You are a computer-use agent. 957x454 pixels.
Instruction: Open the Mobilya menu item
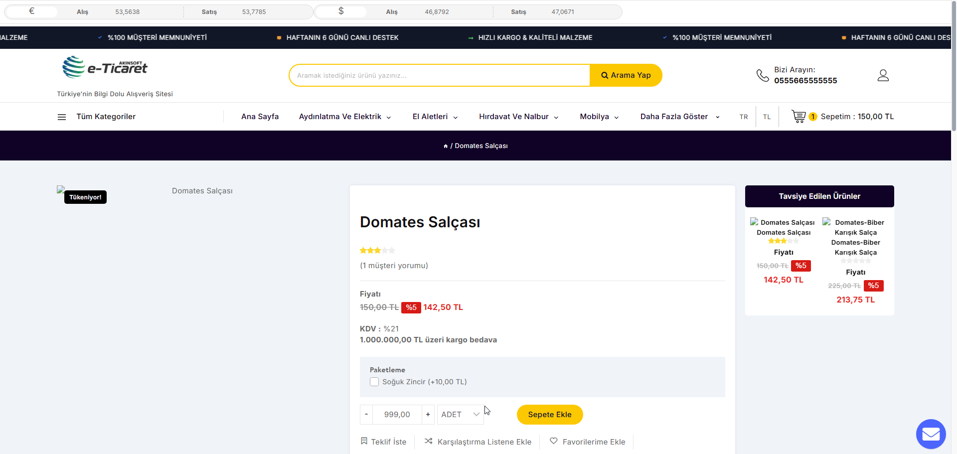[599, 117]
